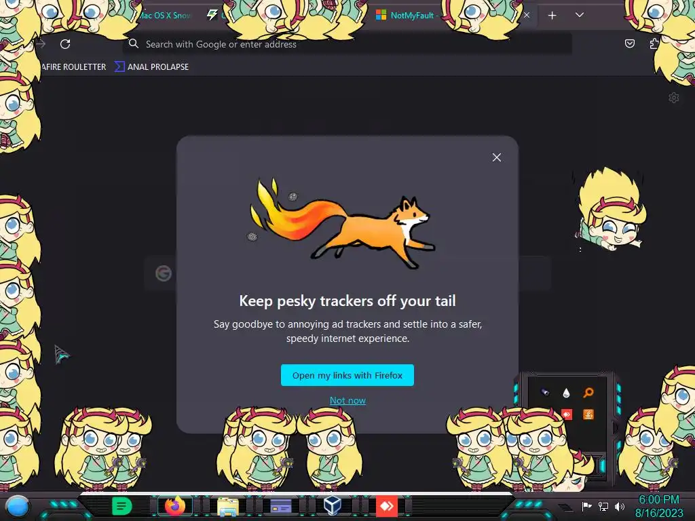Open the Action Center flag icon
This screenshot has width=695, height=521.
tap(587, 506)
